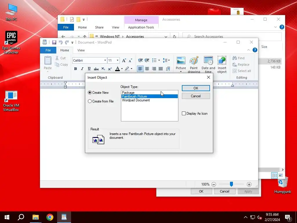This screenshot has height=223, width=297.
Task: Toggle Italic formatting
Action: tap(82, 69)
